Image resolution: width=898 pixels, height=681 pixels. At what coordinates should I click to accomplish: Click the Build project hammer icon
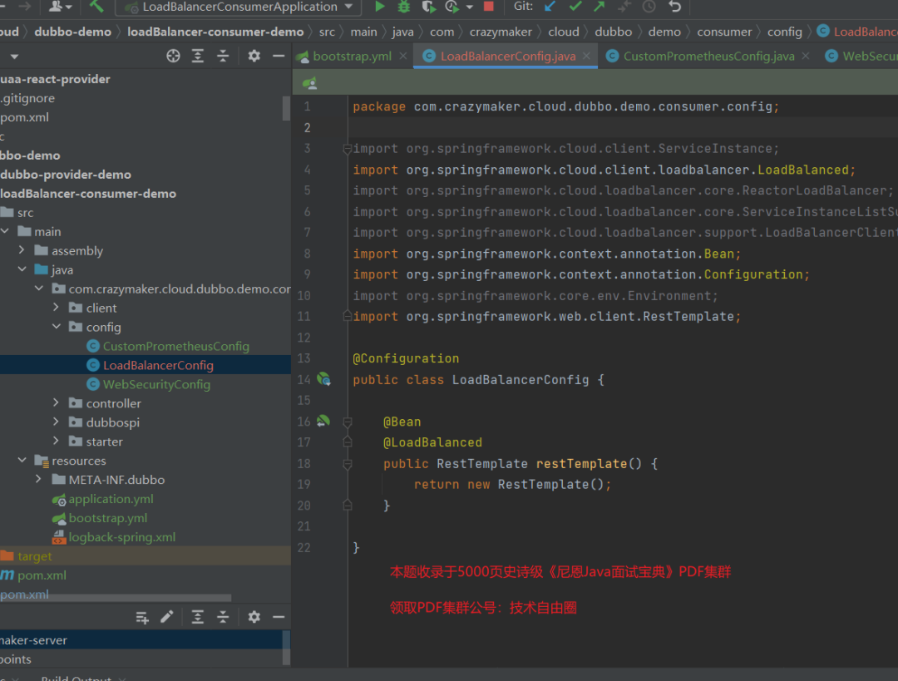pos(96,7)
